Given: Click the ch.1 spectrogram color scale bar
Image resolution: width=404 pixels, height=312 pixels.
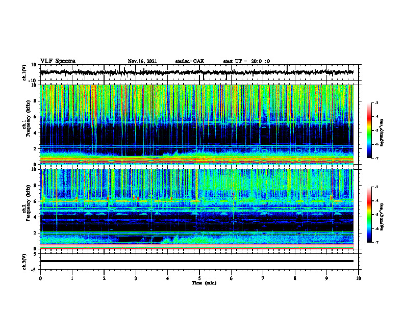Looking at the screenshot, I should click(369, 130).
